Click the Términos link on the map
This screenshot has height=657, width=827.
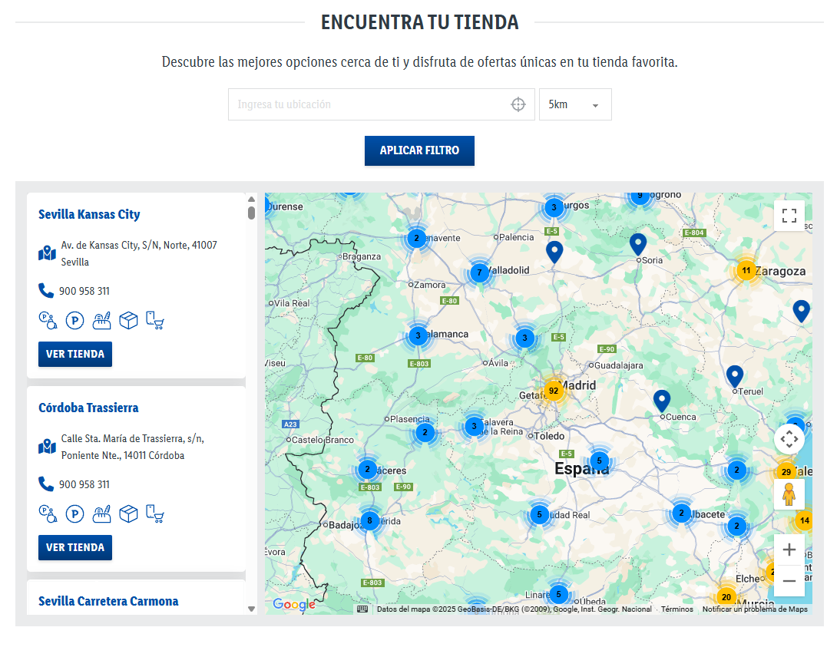pyautogui.click(x=676, y=609)
